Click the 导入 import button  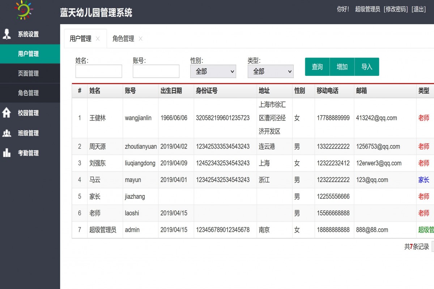(x=367, y=67)
